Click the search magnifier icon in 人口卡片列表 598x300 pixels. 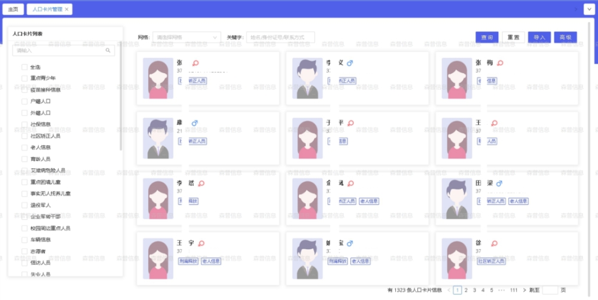pyautogui.click(x=108, y=51)
